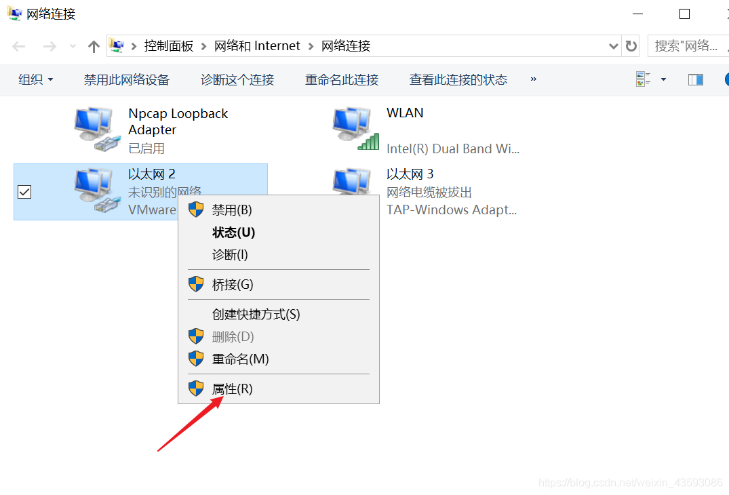Image resolution: width=729 pixels, height=495 pixels.
Task: Uncheck the 以太网 2 selection checkbox
Action: tap(24, 192)
